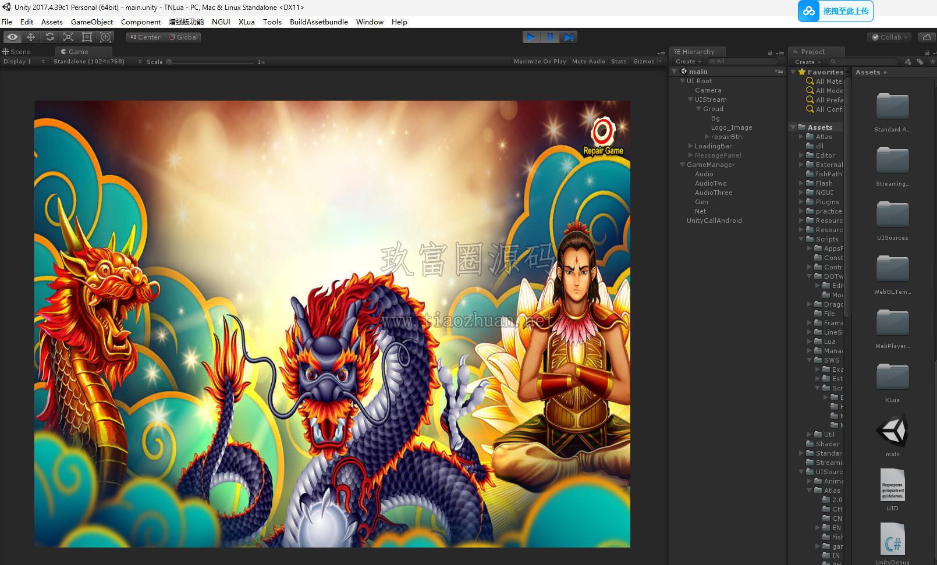Expand the repairBtn hierarchy node
The height and width of the screenshot is (565, 937).
click(x=707, y=137)
